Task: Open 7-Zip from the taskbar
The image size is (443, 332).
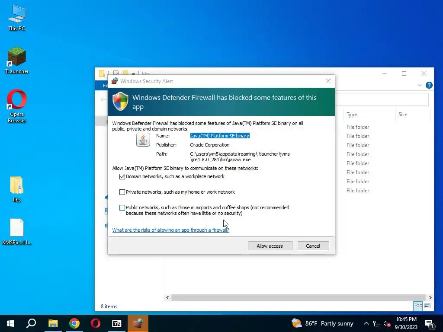Action: click(x=117, y=323)
